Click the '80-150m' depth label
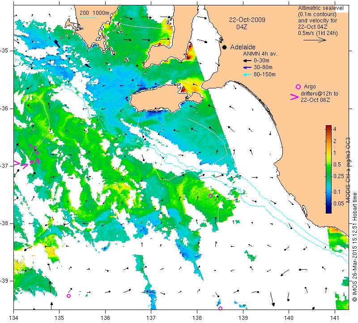Viewport: 358px width, 323px height. click(x=264, y=74)
